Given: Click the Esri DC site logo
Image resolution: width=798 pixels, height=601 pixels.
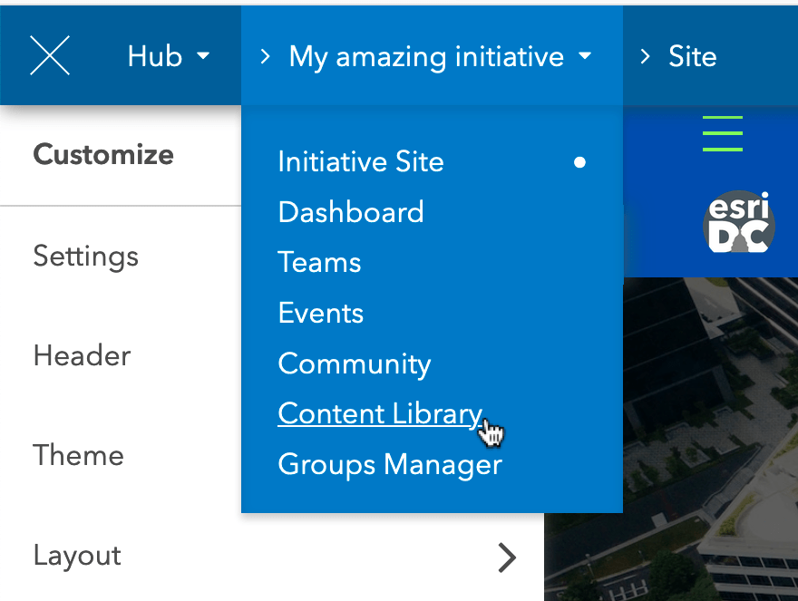Looking at the screenshot, I should [x=741, y=222].
